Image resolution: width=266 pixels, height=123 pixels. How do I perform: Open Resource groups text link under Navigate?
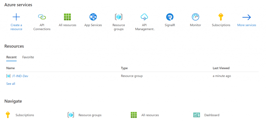point(90,115)
